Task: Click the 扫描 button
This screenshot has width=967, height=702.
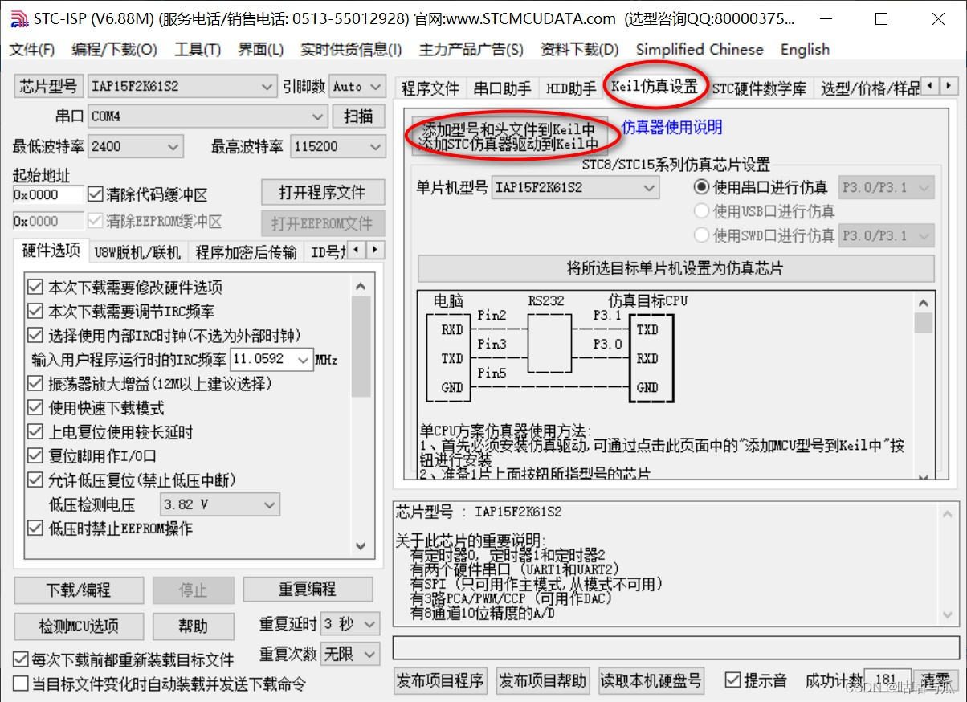Action: pos(358,116)
